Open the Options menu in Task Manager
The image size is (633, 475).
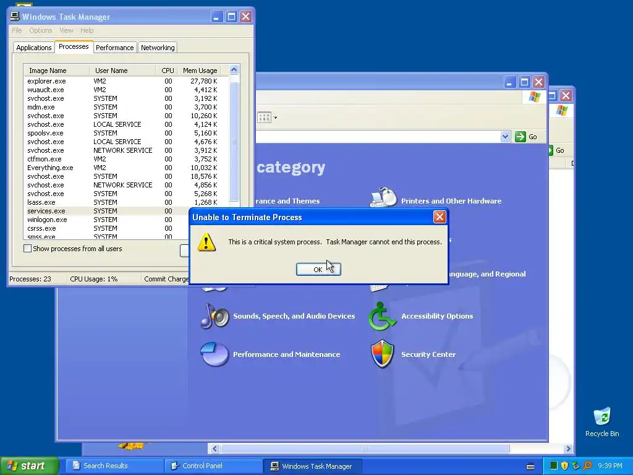40,30
